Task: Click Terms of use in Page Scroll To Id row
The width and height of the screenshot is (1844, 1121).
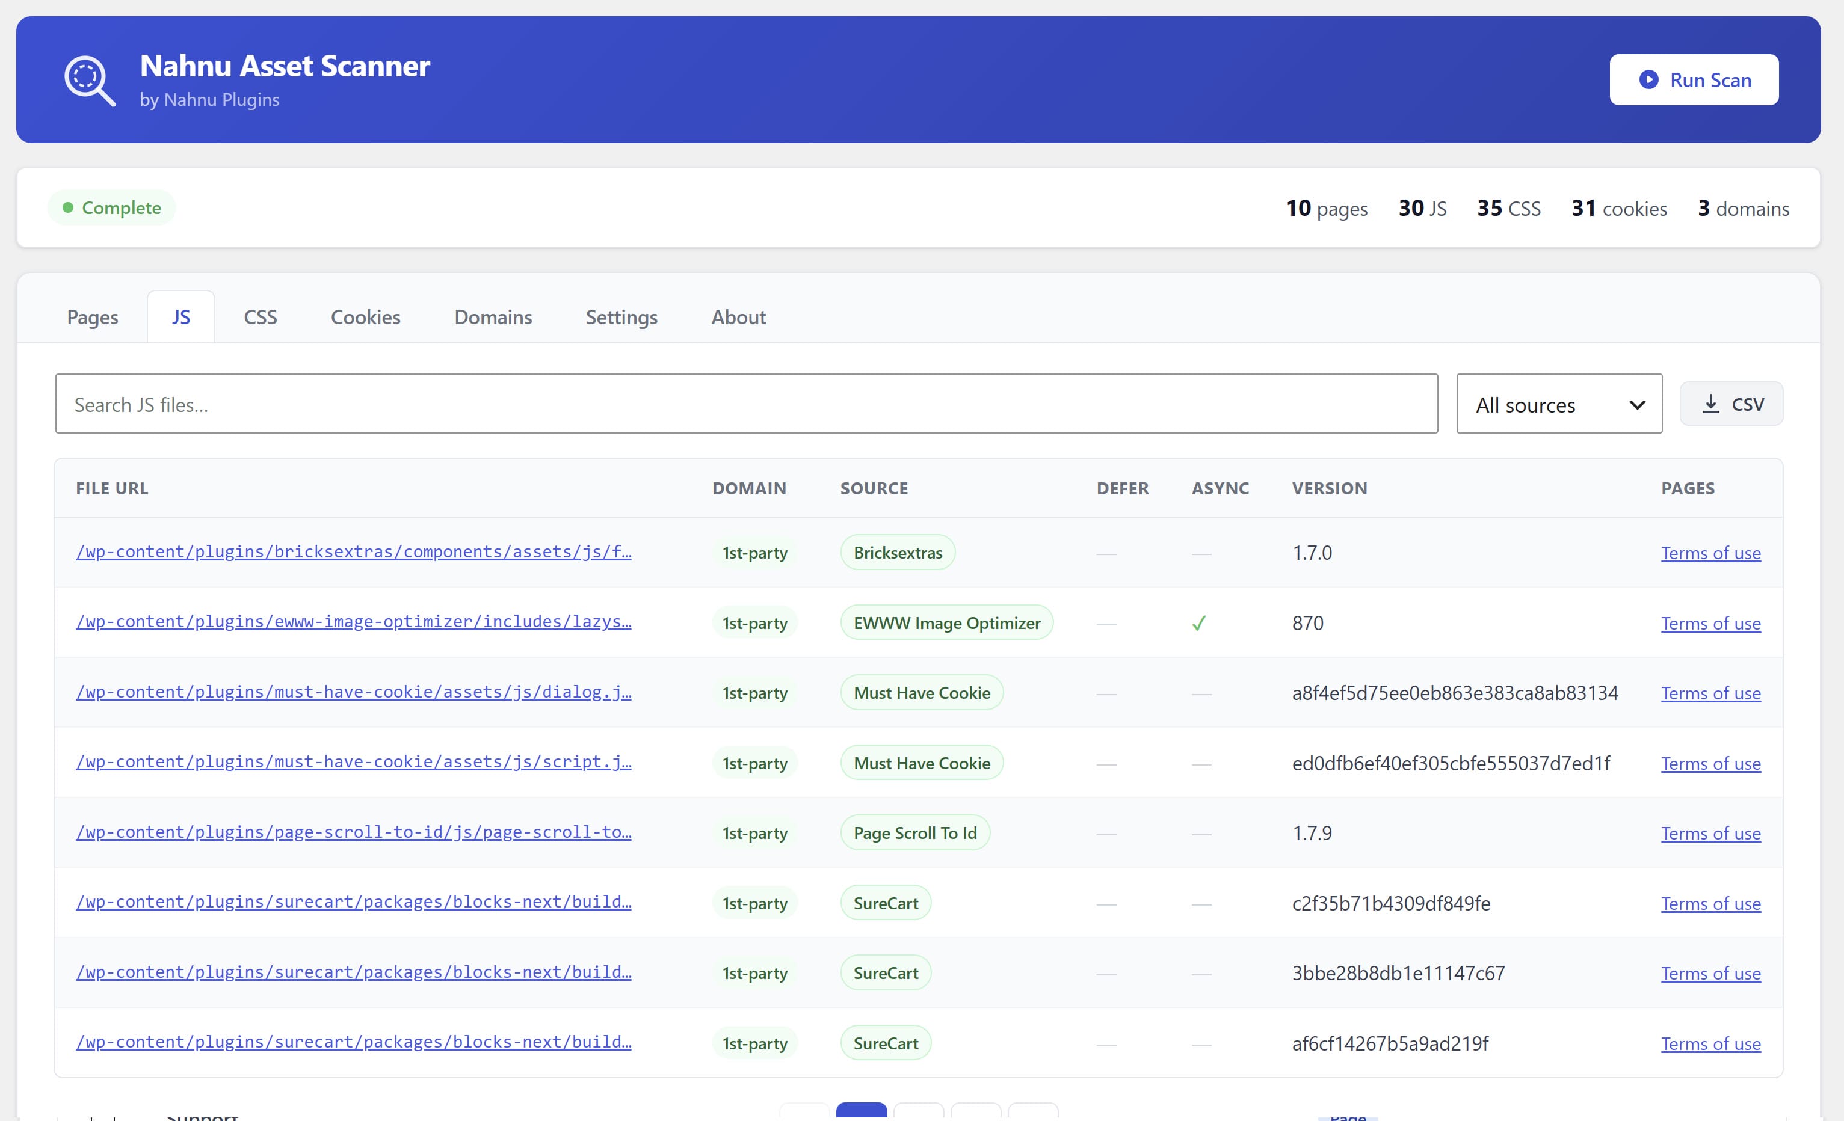Action: click(1711, 833)
